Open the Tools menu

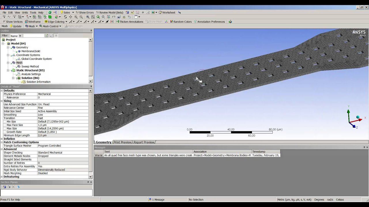point(33,12)
